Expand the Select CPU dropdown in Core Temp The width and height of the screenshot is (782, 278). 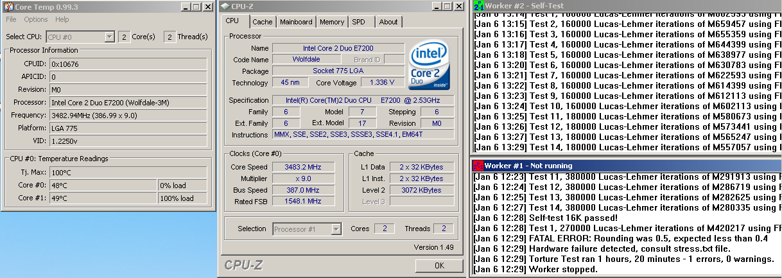click(109, 37)
